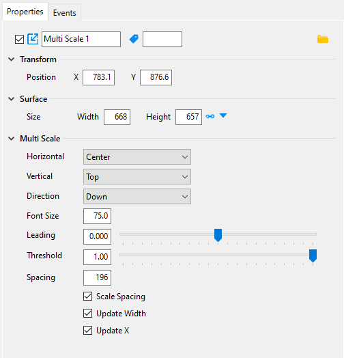Select the Properties tab
Screen dimensions: 344x358
point(25,12)
